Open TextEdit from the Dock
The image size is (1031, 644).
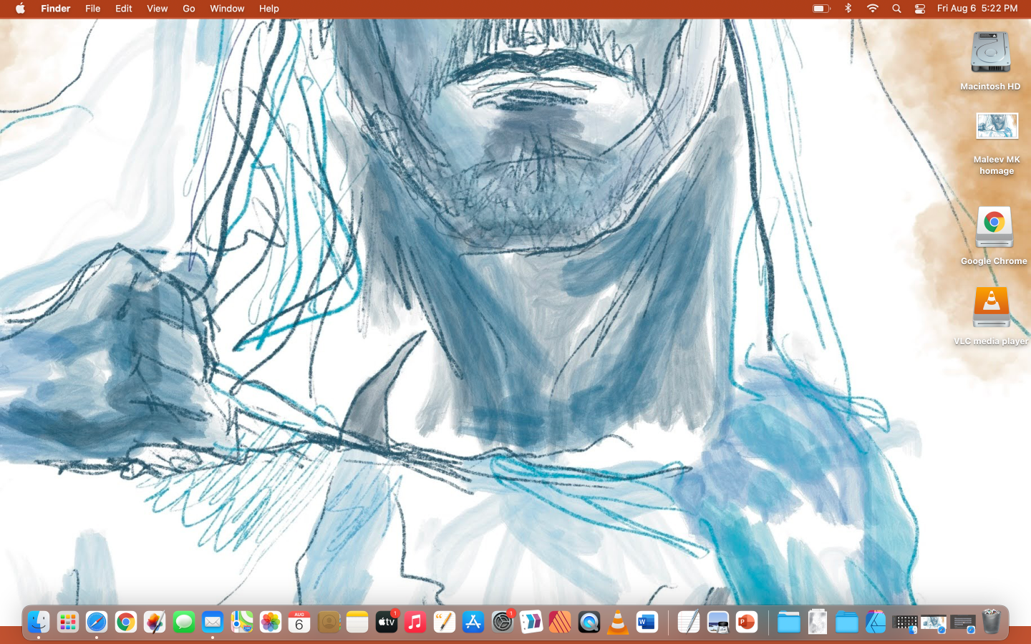(689, 622)
